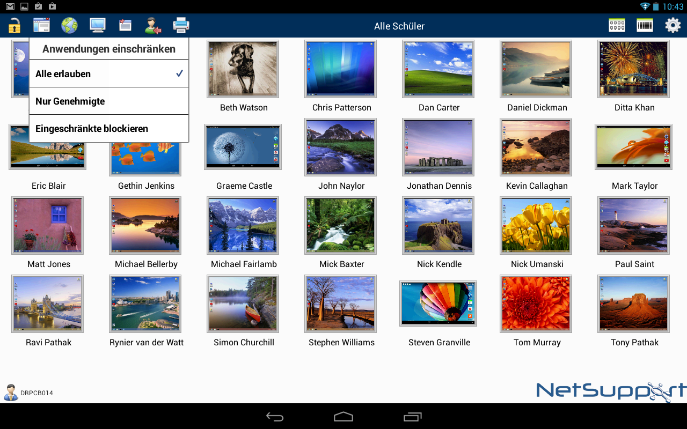The image size is (687, 429).
Task: Select Jonathan Dennis's Stonehenge thumbnail
Action: [438, 147]
